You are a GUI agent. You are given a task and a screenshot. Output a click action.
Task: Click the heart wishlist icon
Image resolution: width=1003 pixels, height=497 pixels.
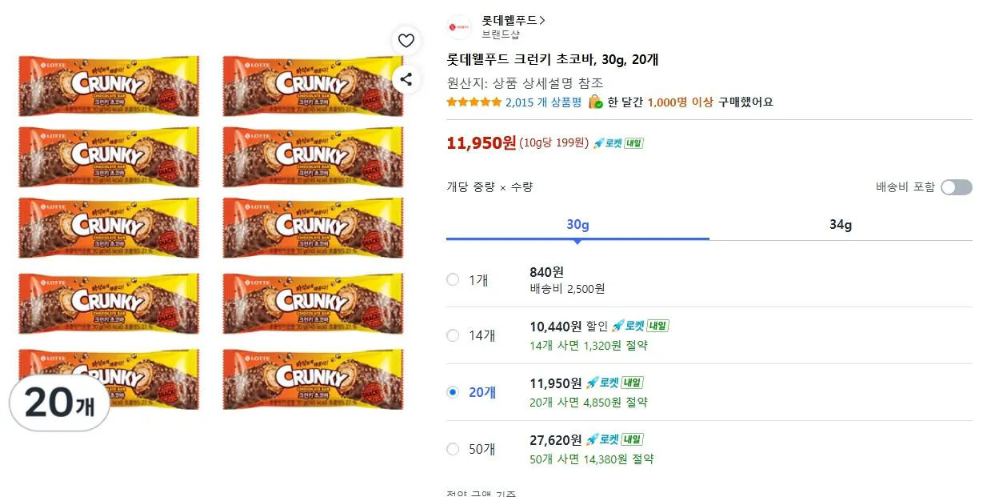406,40
